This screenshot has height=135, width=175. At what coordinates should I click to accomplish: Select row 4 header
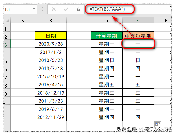click(x=7, y=52)
